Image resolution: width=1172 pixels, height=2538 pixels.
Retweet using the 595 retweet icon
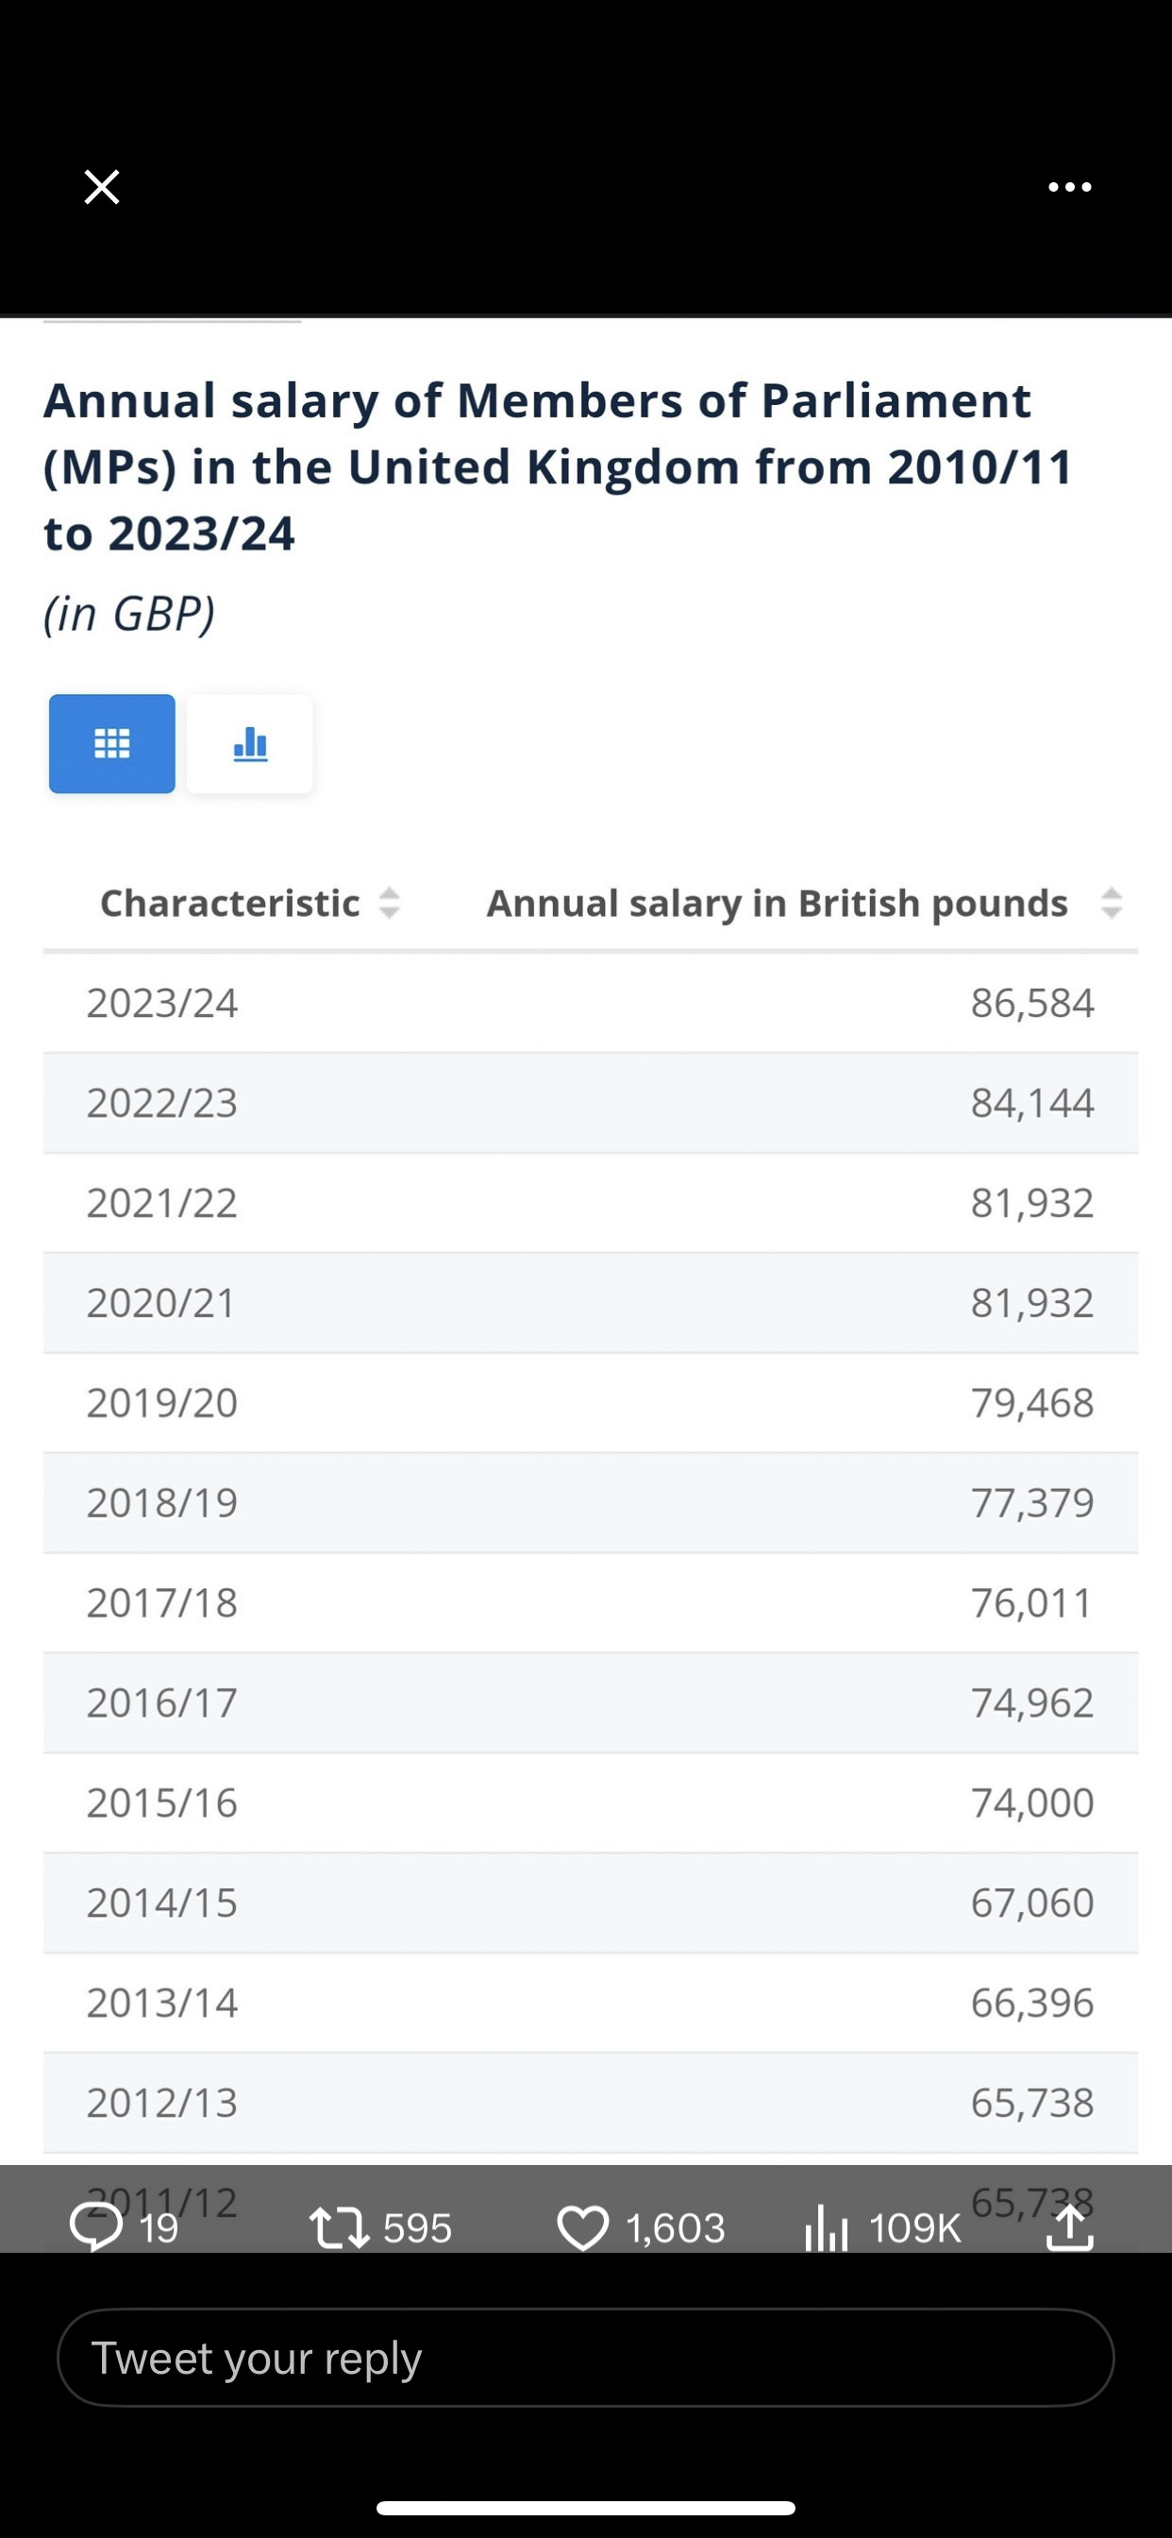pos(339,2227)
